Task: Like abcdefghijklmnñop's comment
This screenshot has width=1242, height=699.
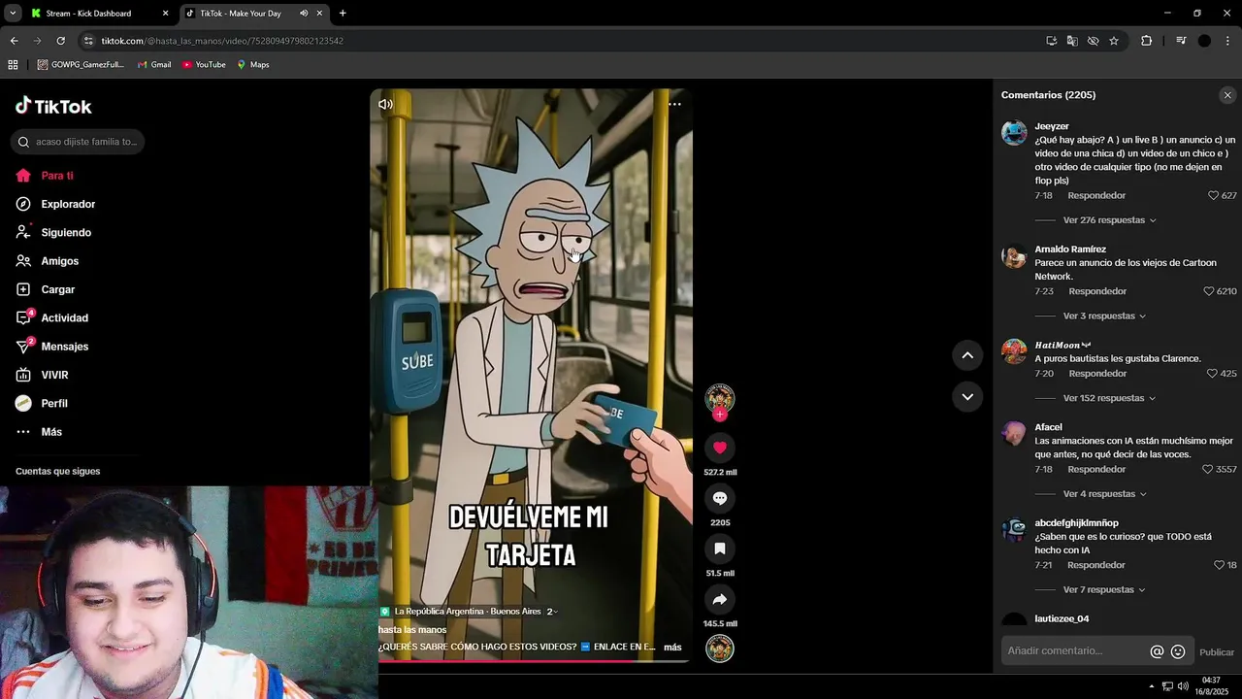Action: tap(1219, 565)
